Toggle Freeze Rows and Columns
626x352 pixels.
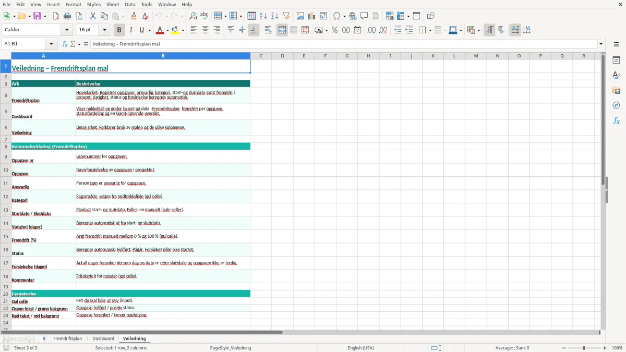(401, 16)
